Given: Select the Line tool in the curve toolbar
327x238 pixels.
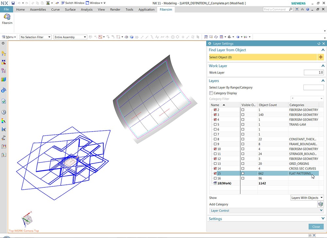Looking at the screenshot, I should [142, 37].
